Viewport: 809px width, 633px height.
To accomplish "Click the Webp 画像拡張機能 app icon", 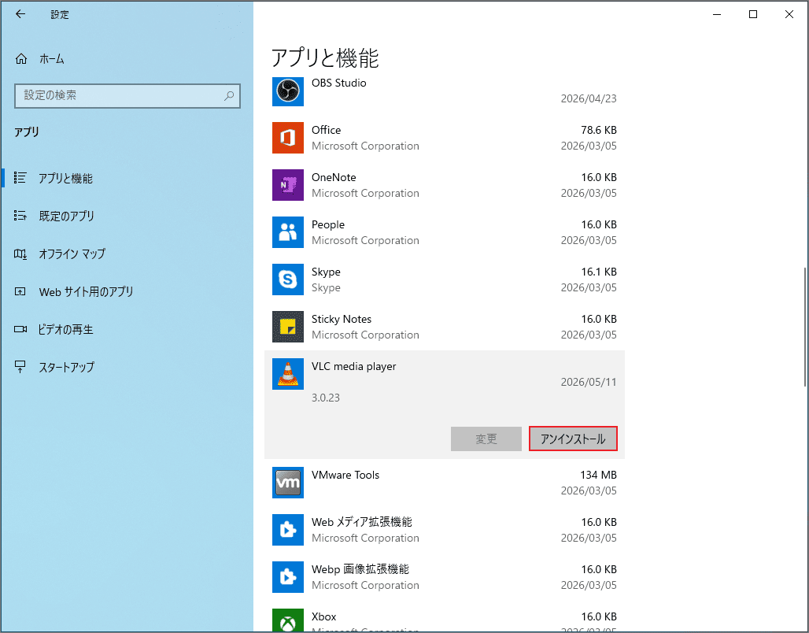I will tap(288, 577).
